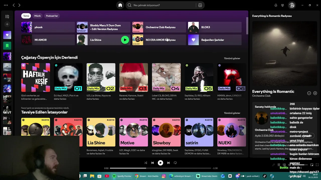This screenshot has width=321, height=180.
Task: Seek on the song progress bar
Action: (160, 168)
